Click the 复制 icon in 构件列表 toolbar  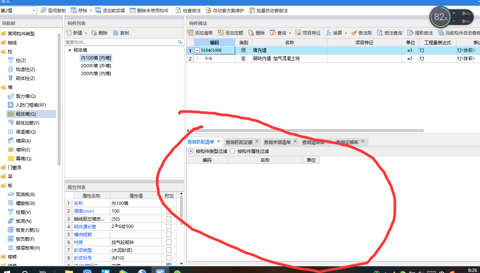pyautogui.click(x=116, y=33)
